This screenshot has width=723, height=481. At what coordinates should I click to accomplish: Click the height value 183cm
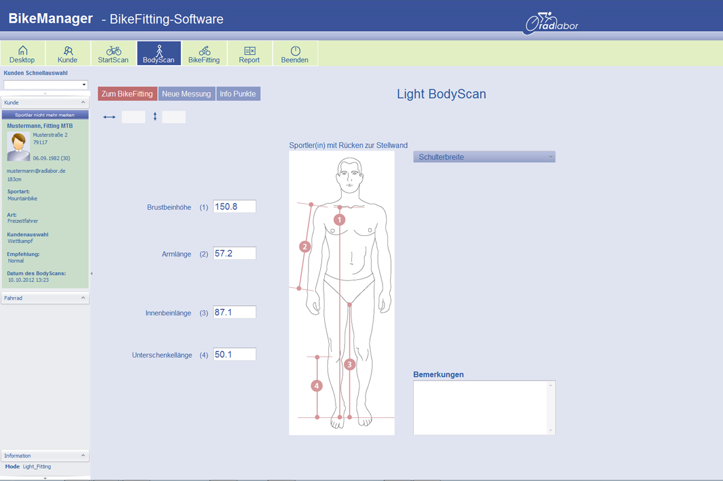(x=14, y=179)
